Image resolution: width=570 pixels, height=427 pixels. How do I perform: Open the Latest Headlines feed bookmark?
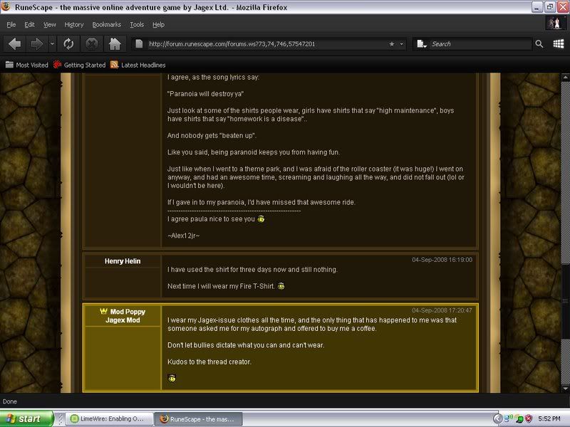click(138, 65)
